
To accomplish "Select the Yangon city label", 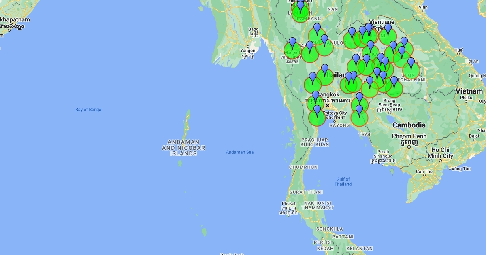I will [x=247, y=51].
